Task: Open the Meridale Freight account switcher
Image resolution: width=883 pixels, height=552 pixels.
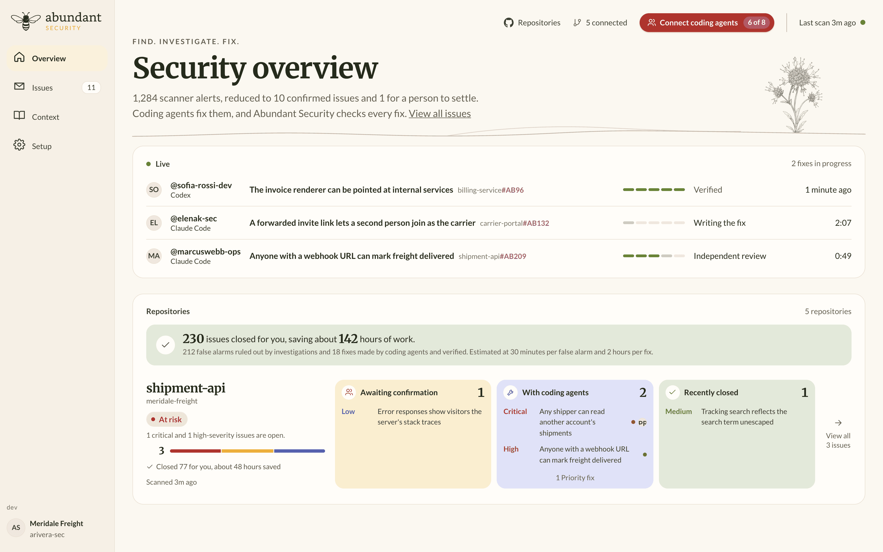Action: pos(57,528)
